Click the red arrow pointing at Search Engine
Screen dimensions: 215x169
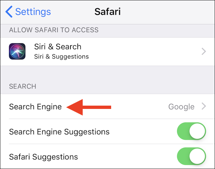[89, 107]
